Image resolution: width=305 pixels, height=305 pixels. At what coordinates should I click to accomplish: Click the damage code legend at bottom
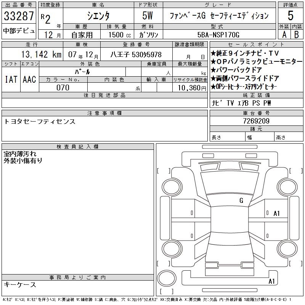pos(147,300)
